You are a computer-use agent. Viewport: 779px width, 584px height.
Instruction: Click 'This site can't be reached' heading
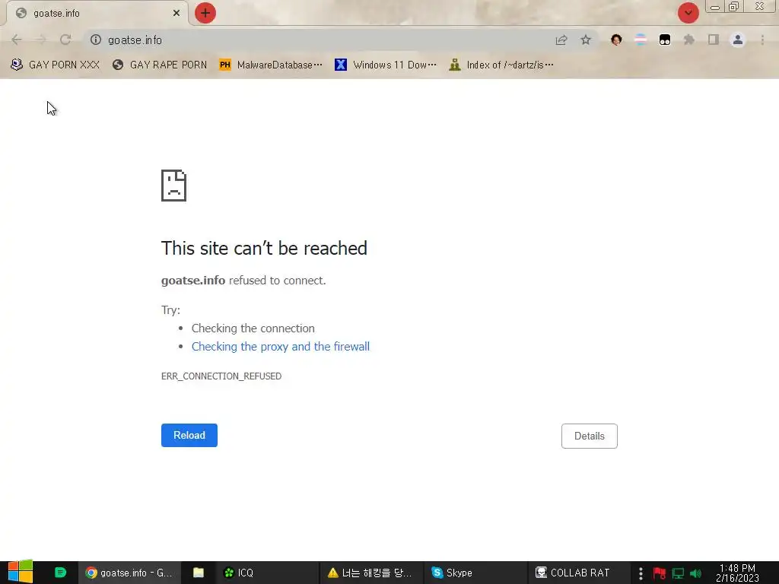click(x=264, y=249)
